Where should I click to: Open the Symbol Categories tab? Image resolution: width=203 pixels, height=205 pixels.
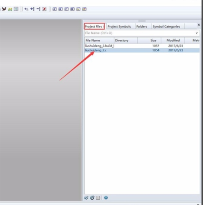pos(166,26)
